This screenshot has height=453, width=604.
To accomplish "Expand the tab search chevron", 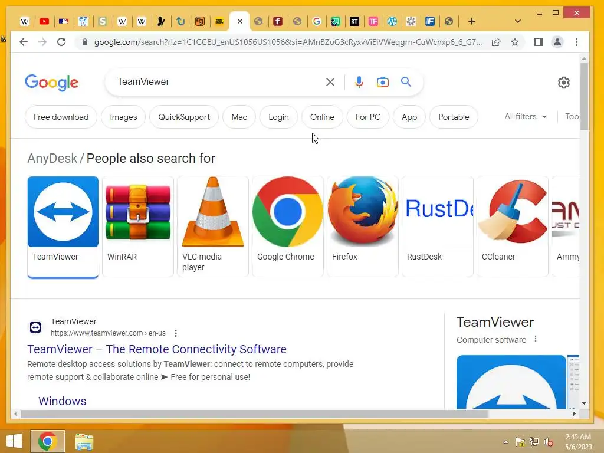I will pyautogui.click(x=518, y=21).
